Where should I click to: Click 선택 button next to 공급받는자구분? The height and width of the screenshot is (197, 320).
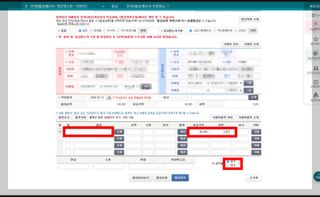pyautogui.click(x=253, y=31)
